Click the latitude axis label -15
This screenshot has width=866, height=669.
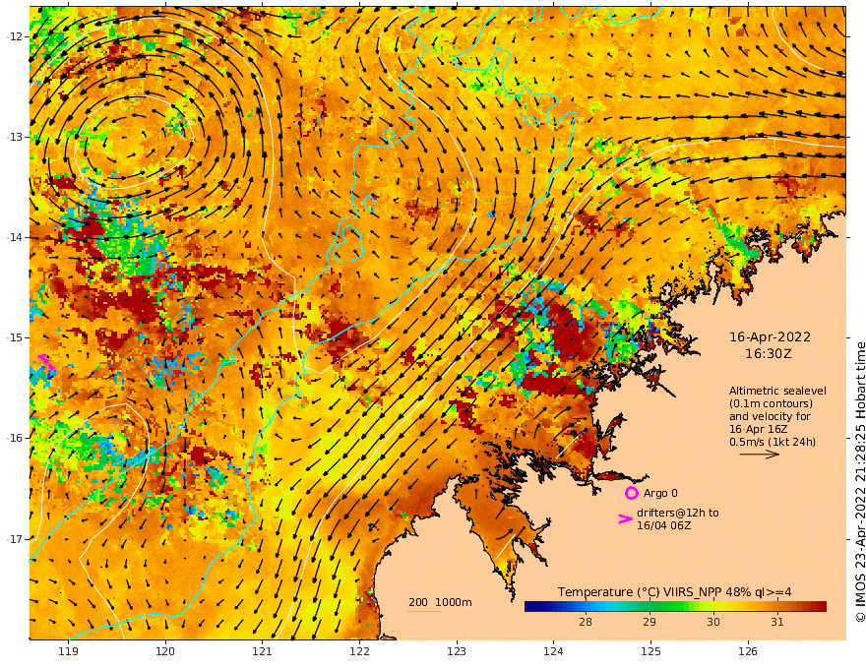[x=16, y=337]
